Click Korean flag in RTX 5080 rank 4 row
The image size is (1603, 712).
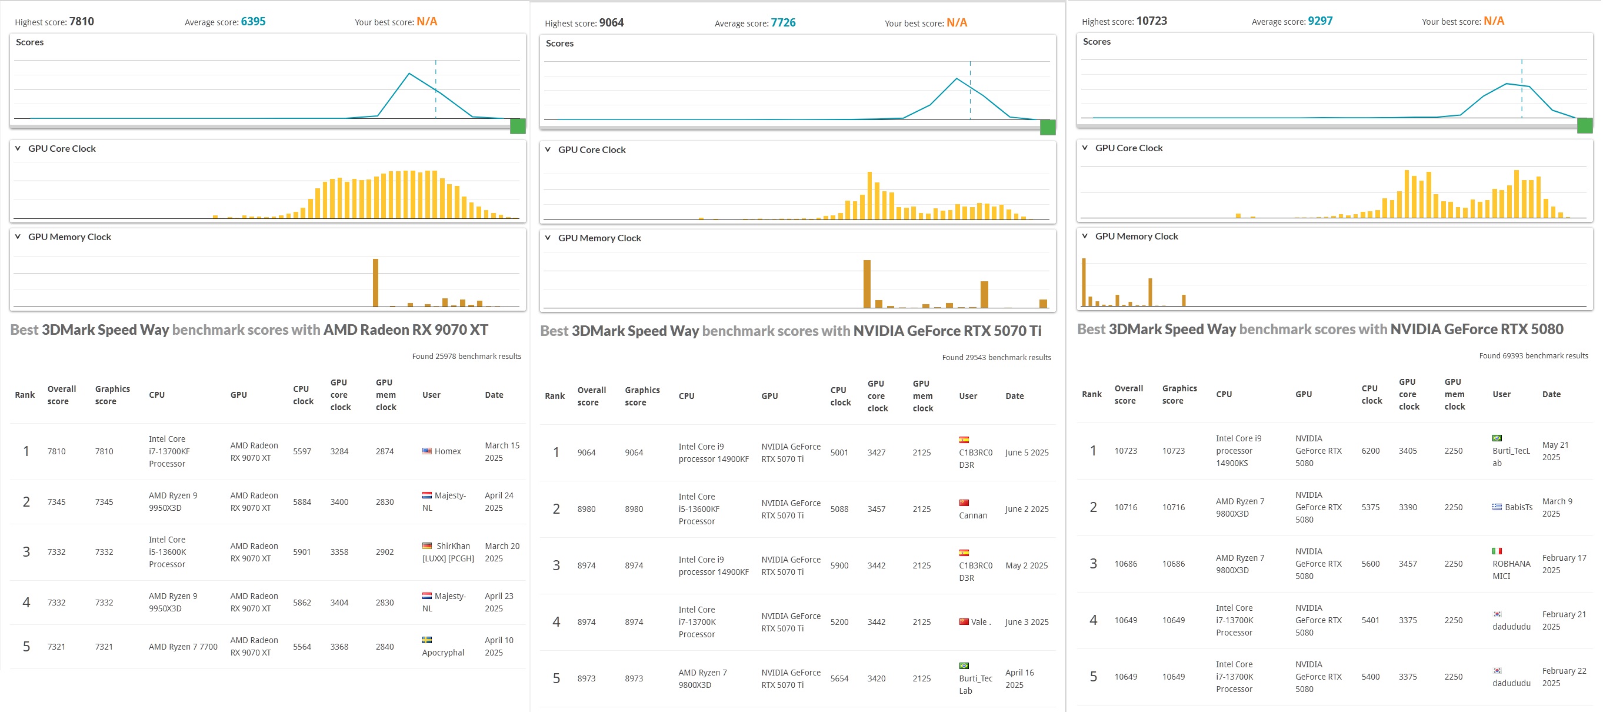(x=1497, y=614)
